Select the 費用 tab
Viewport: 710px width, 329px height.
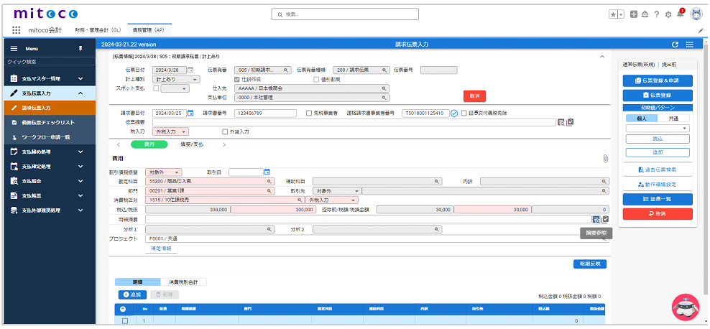point(149,144)
